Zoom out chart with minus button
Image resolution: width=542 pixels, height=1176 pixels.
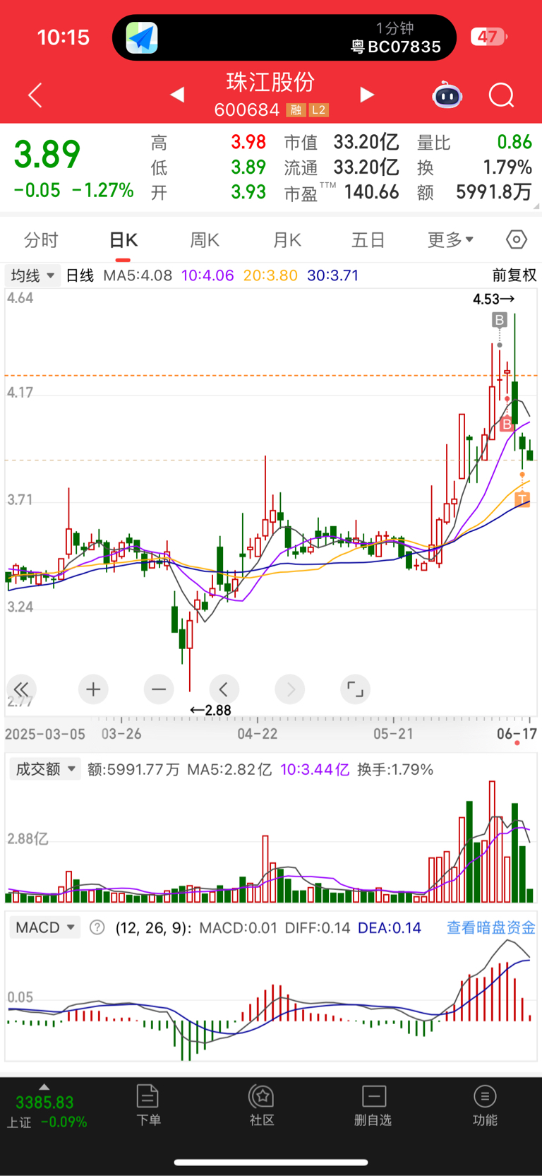(159, 689)
